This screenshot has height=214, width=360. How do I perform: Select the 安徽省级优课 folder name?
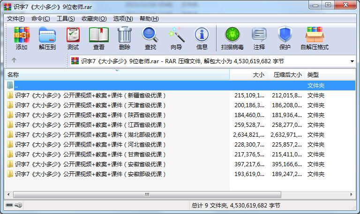[x=90, y=164]
